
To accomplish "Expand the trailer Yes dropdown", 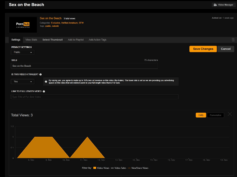I will [23, 81].
